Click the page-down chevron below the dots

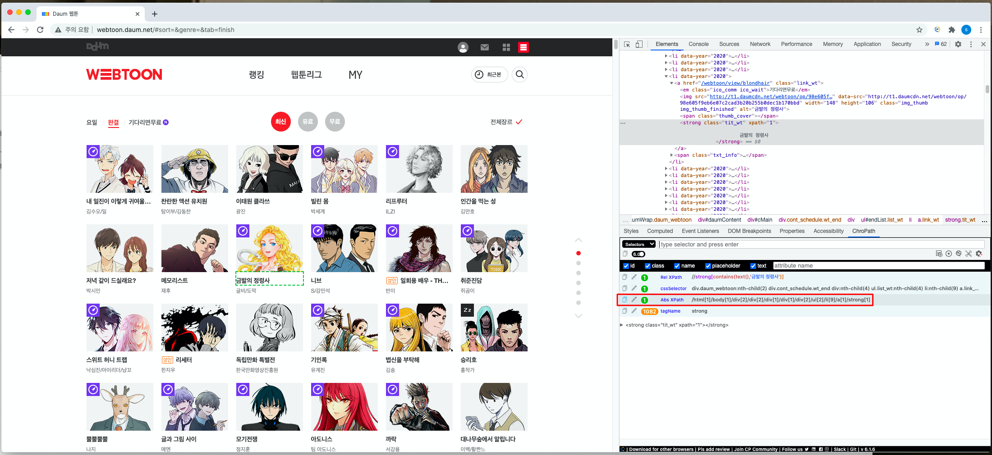pyautogui.click(x=579, y=316)
